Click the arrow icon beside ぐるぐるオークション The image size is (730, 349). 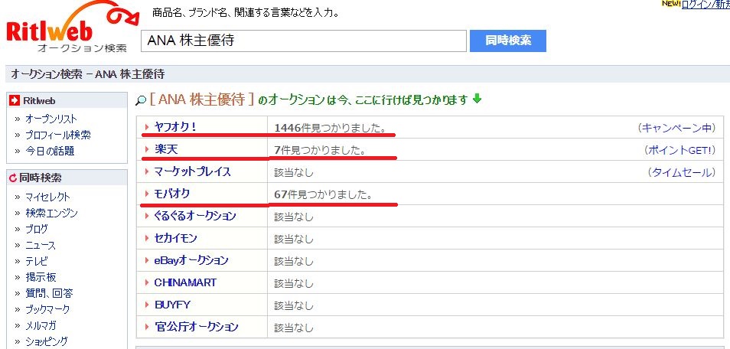pyautogui.click(x=147, y=216)
